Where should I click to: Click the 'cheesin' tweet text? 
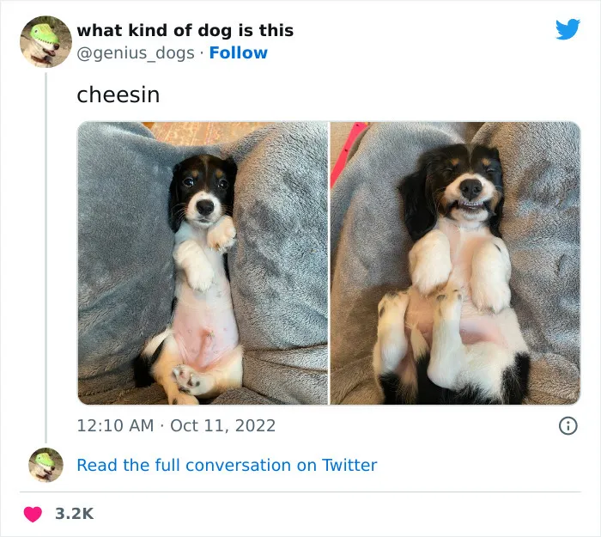click(x=118, y=95)
